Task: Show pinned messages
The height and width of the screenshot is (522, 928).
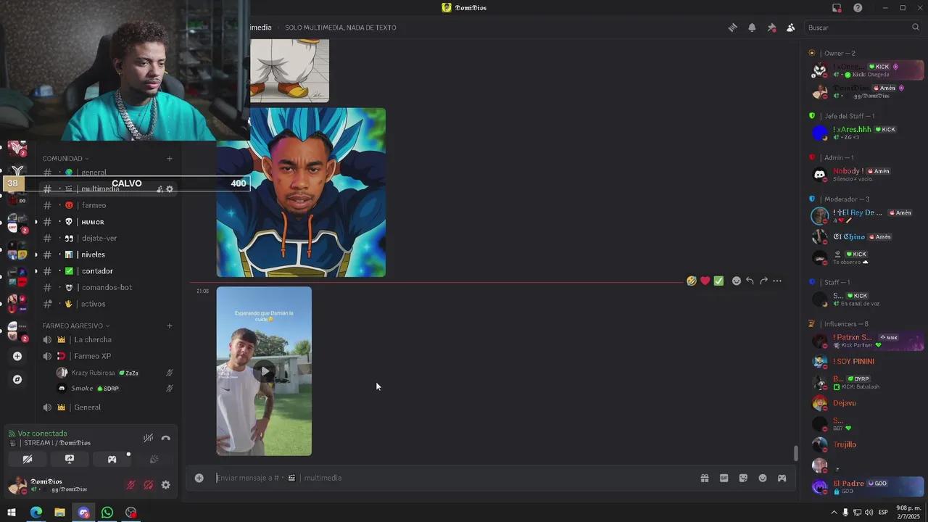Action: [771, 28]
